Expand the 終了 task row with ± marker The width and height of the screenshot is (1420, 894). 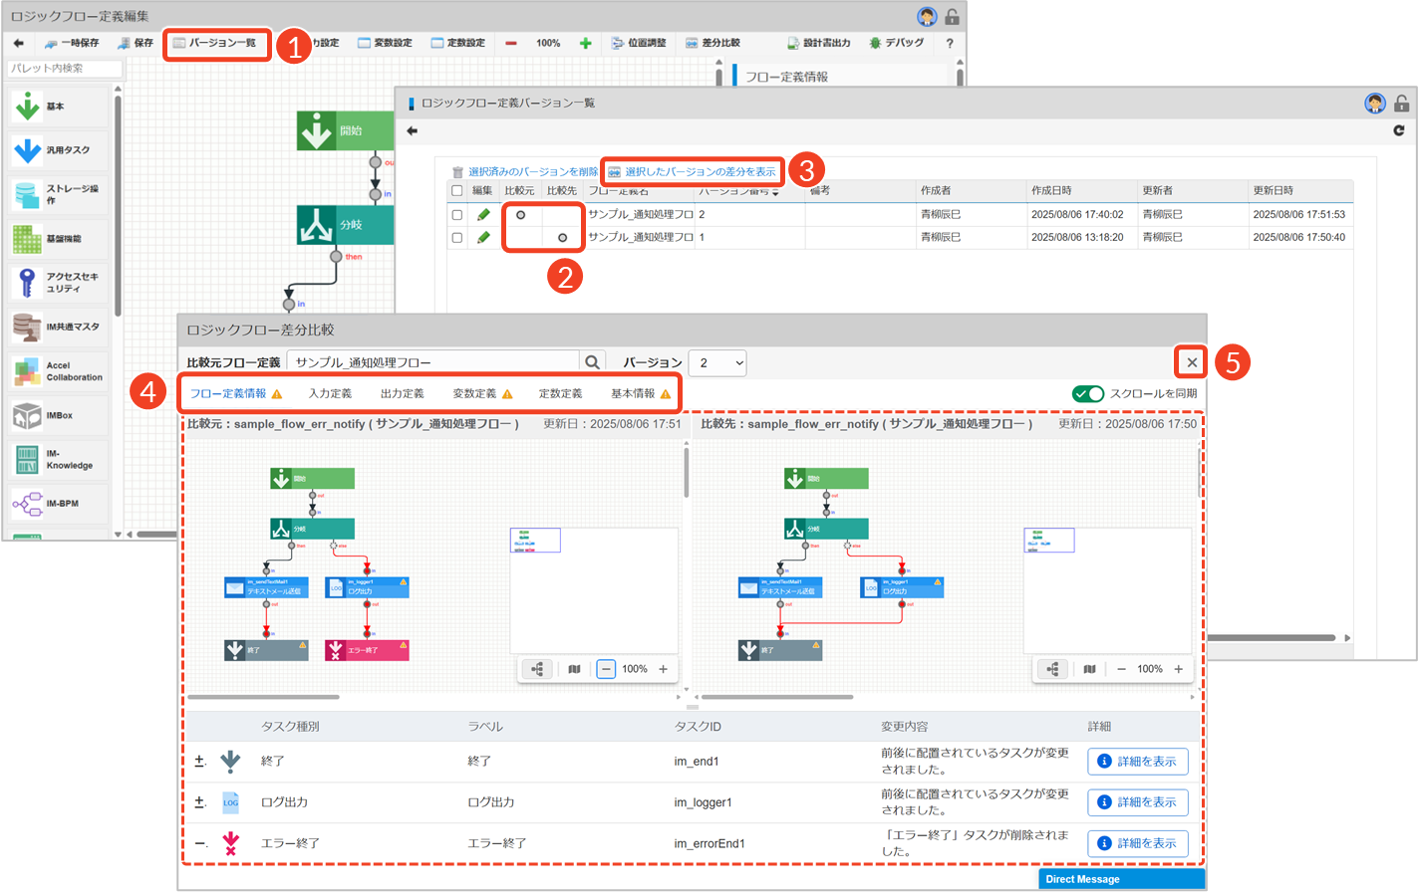tap(199, 761)
